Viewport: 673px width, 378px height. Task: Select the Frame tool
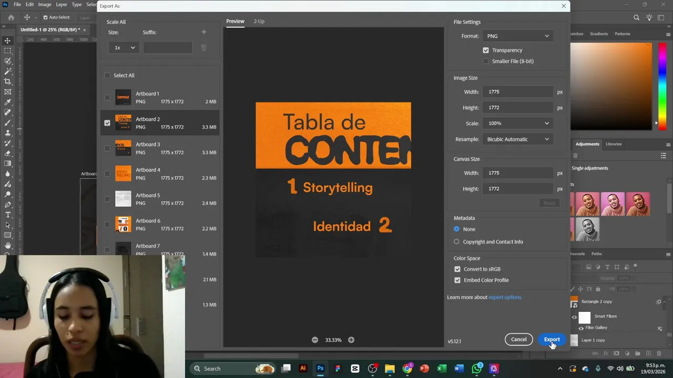[8, 92]
